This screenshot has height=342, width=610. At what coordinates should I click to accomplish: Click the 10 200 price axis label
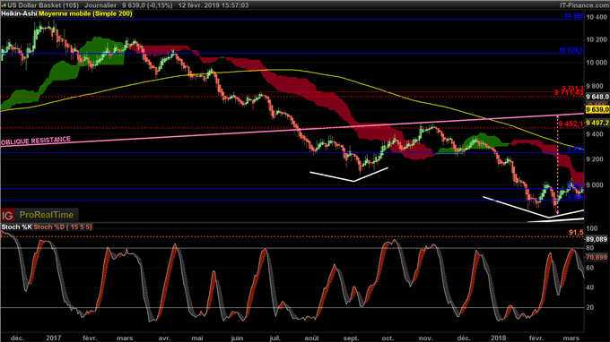(x=597, y=39)
